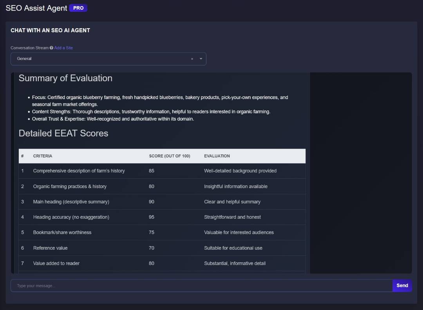Click the SEO Assist Agent title
423x310 pixels.
(x=36, y=8)
